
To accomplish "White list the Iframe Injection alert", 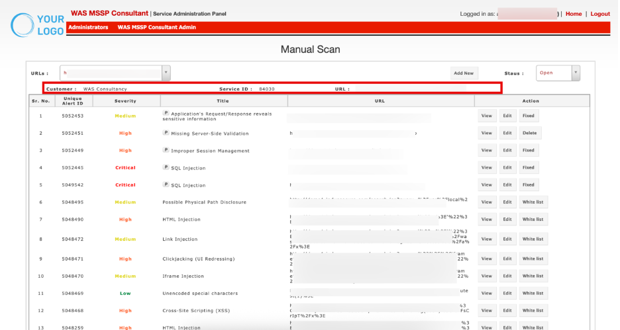I will tap(533, 276).
